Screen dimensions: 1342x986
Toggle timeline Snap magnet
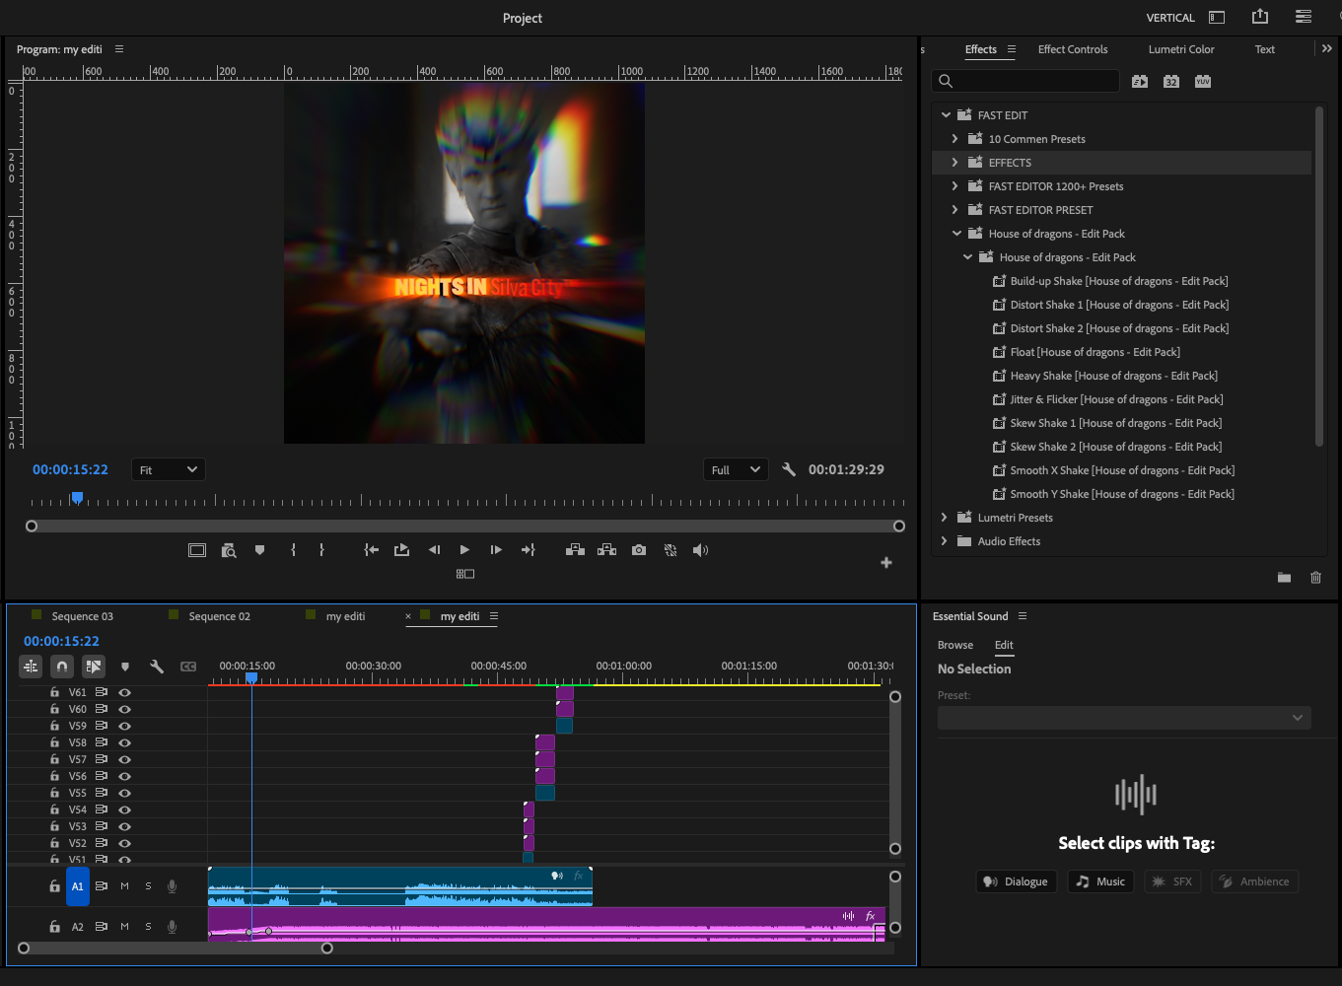(62, 667)
